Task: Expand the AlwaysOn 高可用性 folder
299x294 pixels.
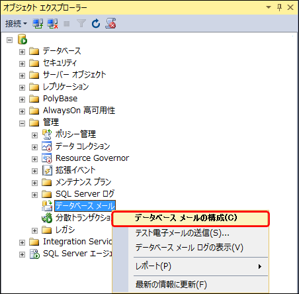Action: [22, 111]
